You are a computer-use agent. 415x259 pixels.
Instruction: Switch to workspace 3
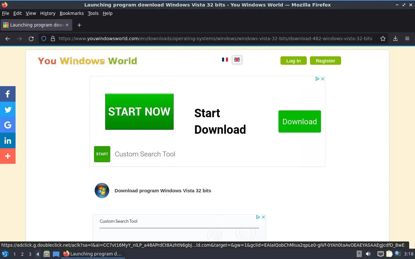point(30,254)
